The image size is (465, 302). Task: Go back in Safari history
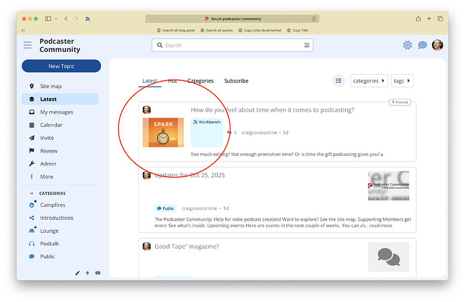pos(66,19)
